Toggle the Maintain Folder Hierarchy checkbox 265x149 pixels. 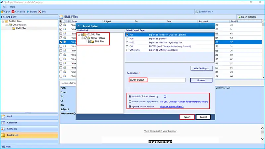tap(130, 96)
